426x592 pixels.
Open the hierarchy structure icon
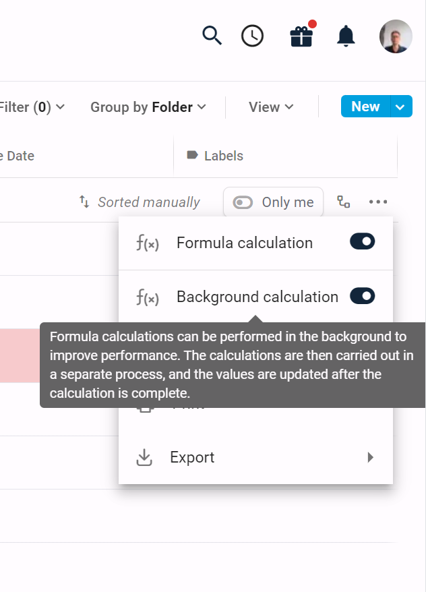343,202
